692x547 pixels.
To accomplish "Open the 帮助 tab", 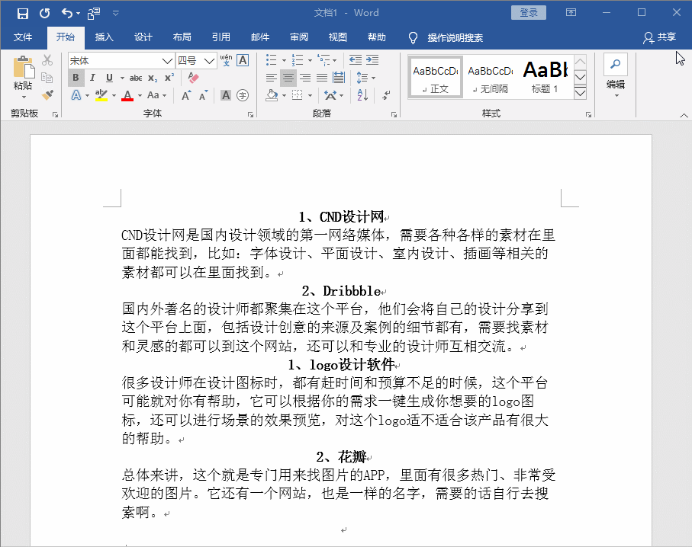I will click(376, 37).
